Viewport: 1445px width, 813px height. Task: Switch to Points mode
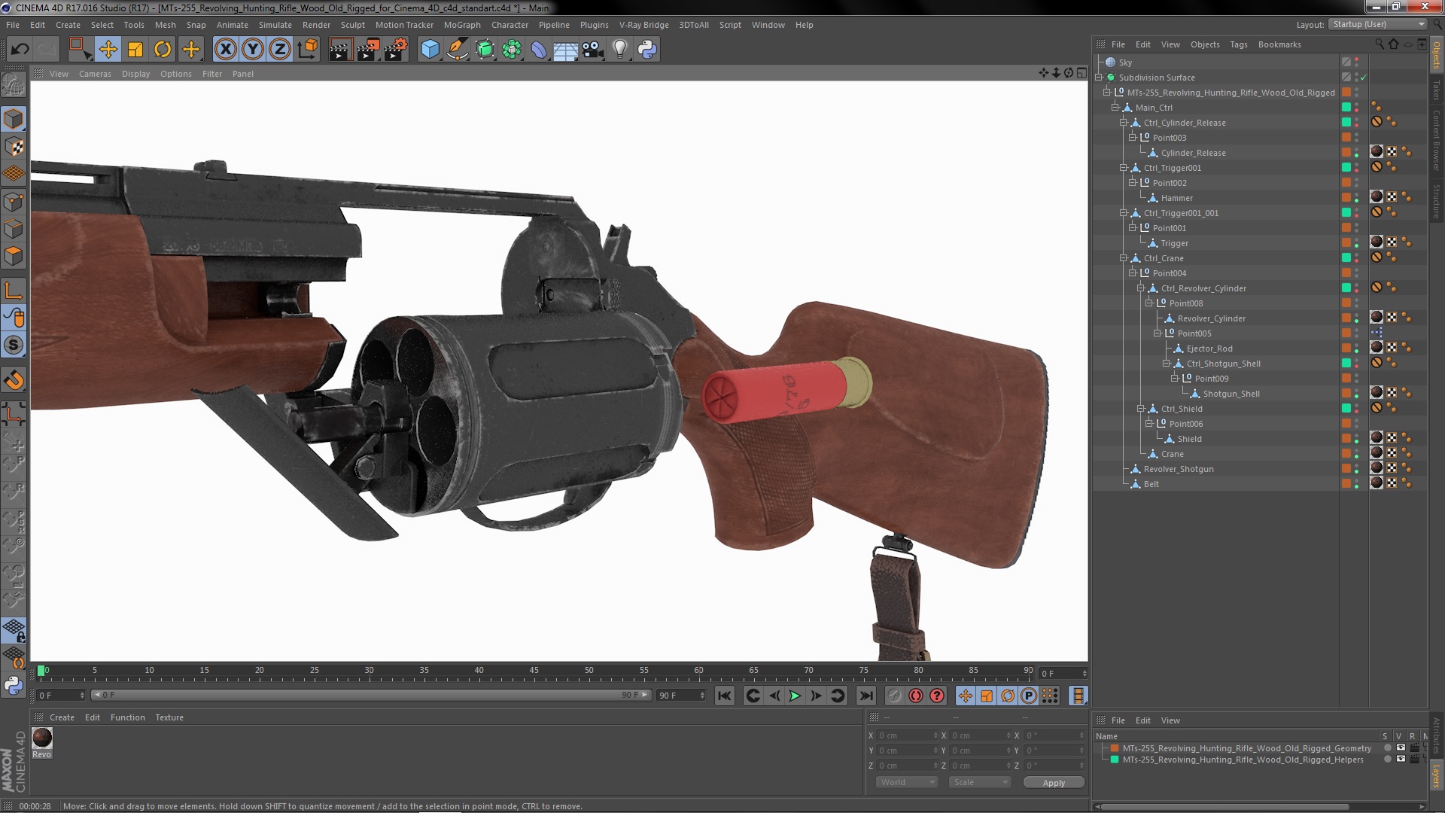pos(14,202)
